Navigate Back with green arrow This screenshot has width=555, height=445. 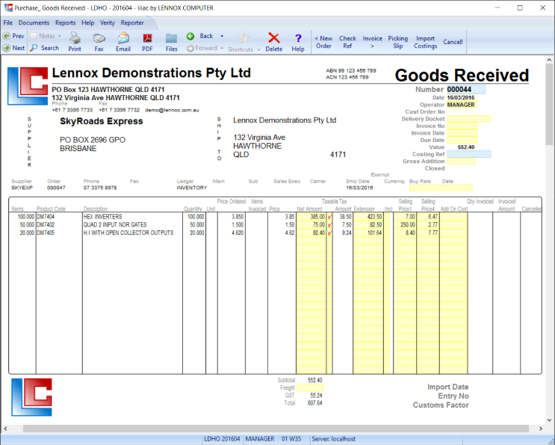199,36
